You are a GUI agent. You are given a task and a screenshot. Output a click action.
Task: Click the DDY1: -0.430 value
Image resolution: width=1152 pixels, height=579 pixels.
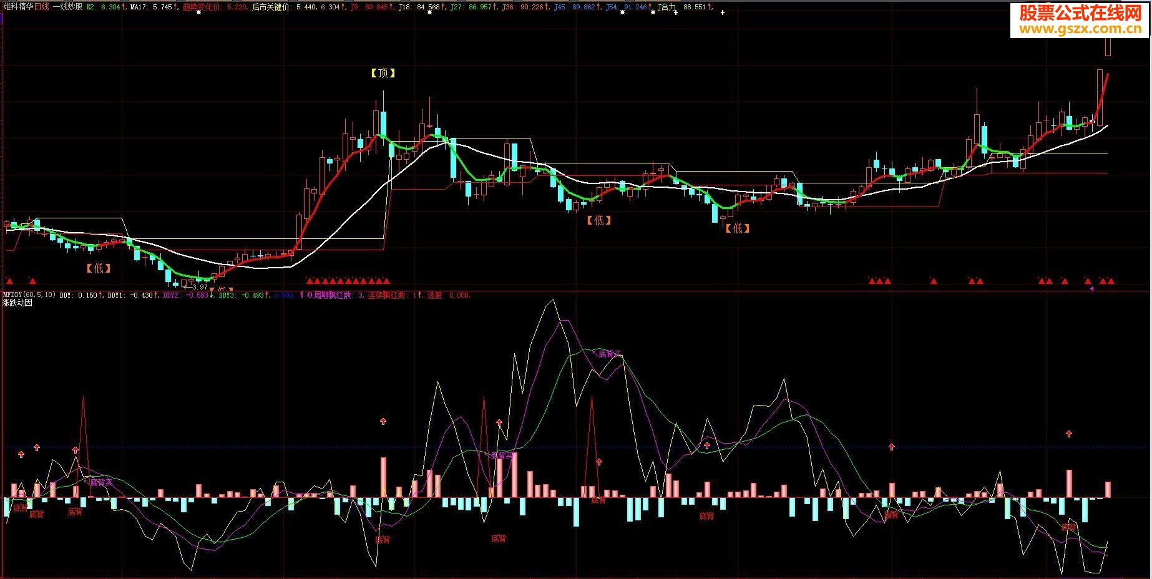tap(130, 295)
